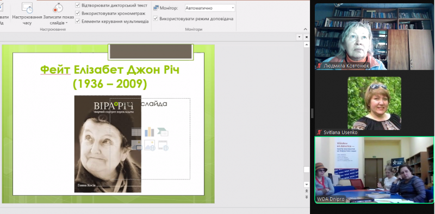Screen dimensions: 435x214
Task: Insert pictures via placeholder icon
Action: point(136,145)
